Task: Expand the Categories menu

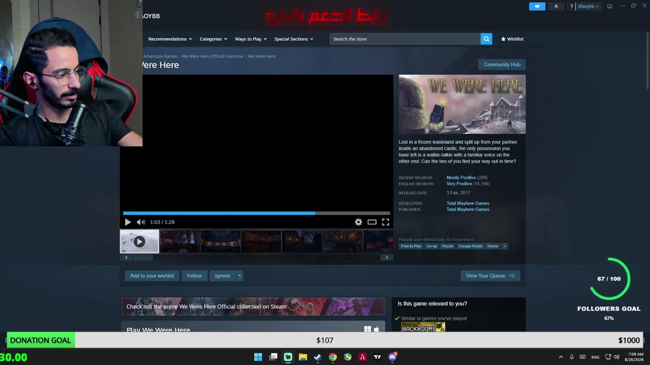Action: [x=213, y=39]
